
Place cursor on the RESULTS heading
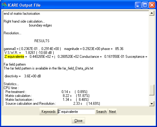tap(42, 41)
